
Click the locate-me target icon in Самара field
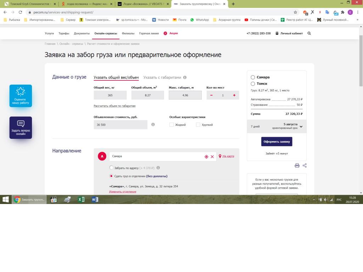click(206, 157)
